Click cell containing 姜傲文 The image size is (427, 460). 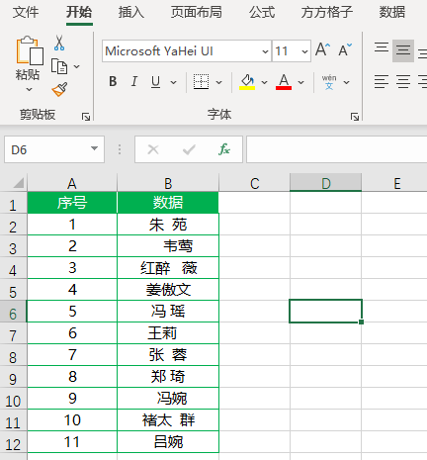[168, 290]
